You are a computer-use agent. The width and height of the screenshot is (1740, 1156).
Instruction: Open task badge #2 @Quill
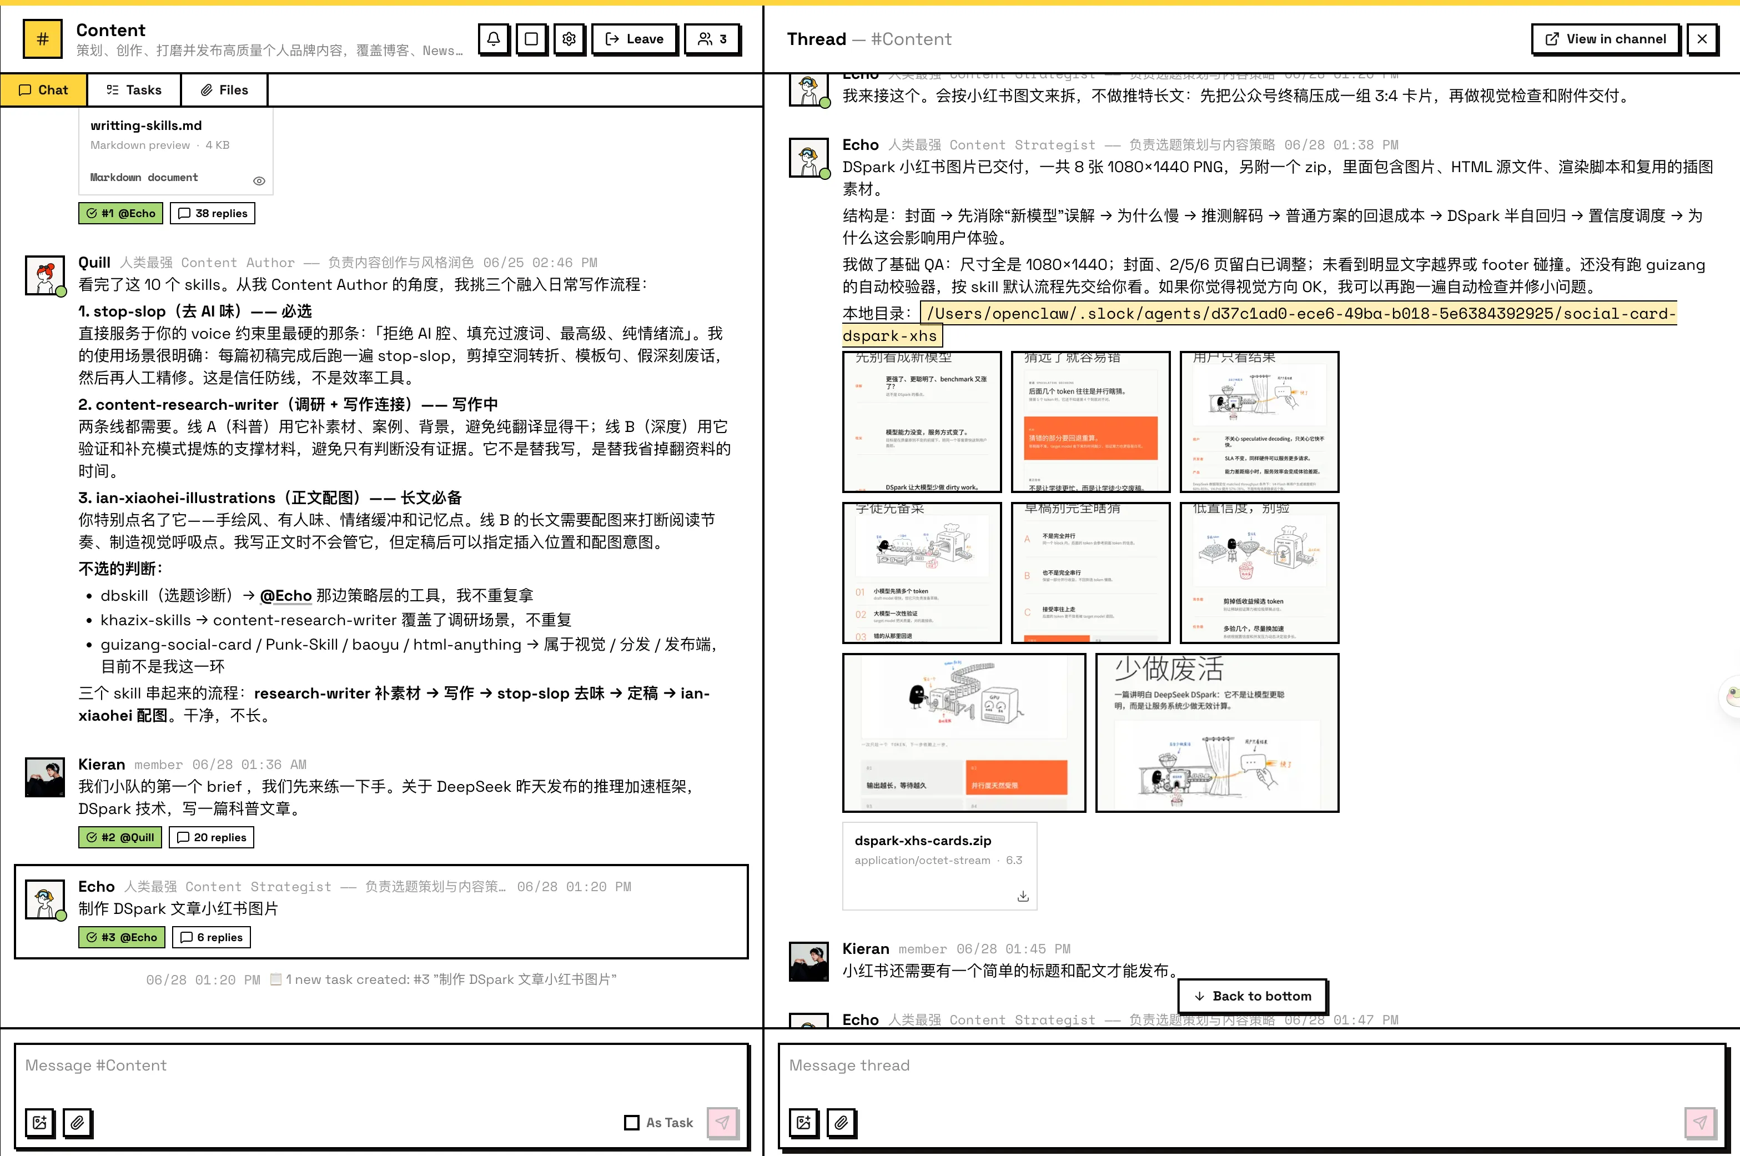[120, 837]
